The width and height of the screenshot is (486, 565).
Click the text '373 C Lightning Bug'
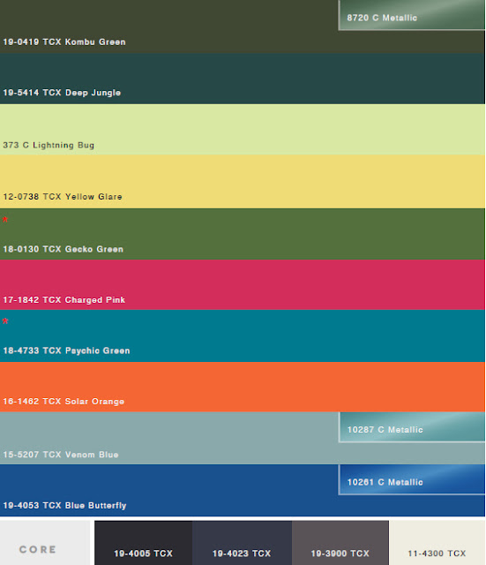tap(49, 145)
